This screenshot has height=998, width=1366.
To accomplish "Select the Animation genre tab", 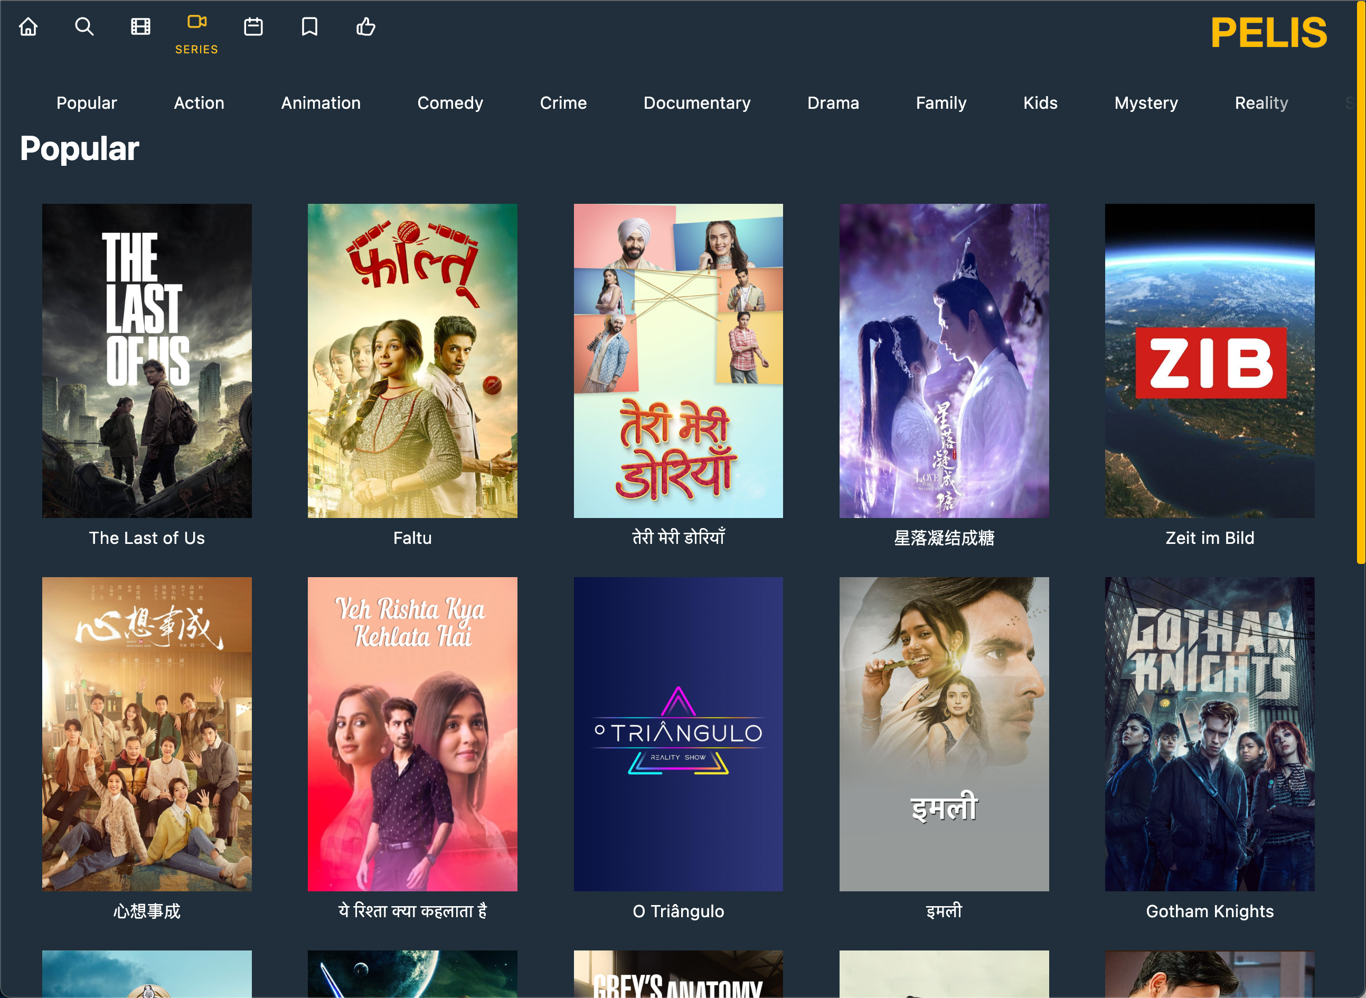I will click(x=321, y=102).
